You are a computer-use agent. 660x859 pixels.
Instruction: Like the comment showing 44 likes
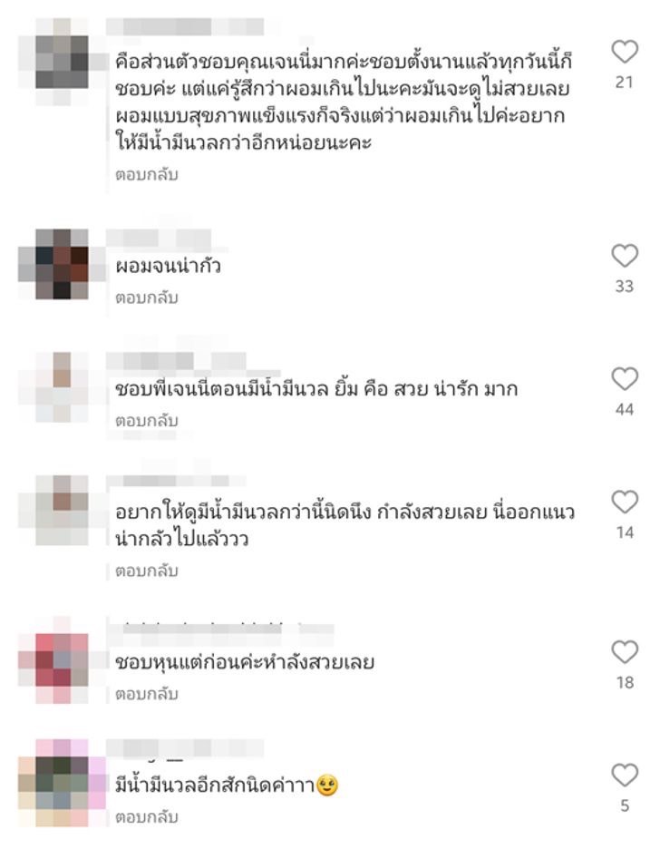click(x=625, y=379)
